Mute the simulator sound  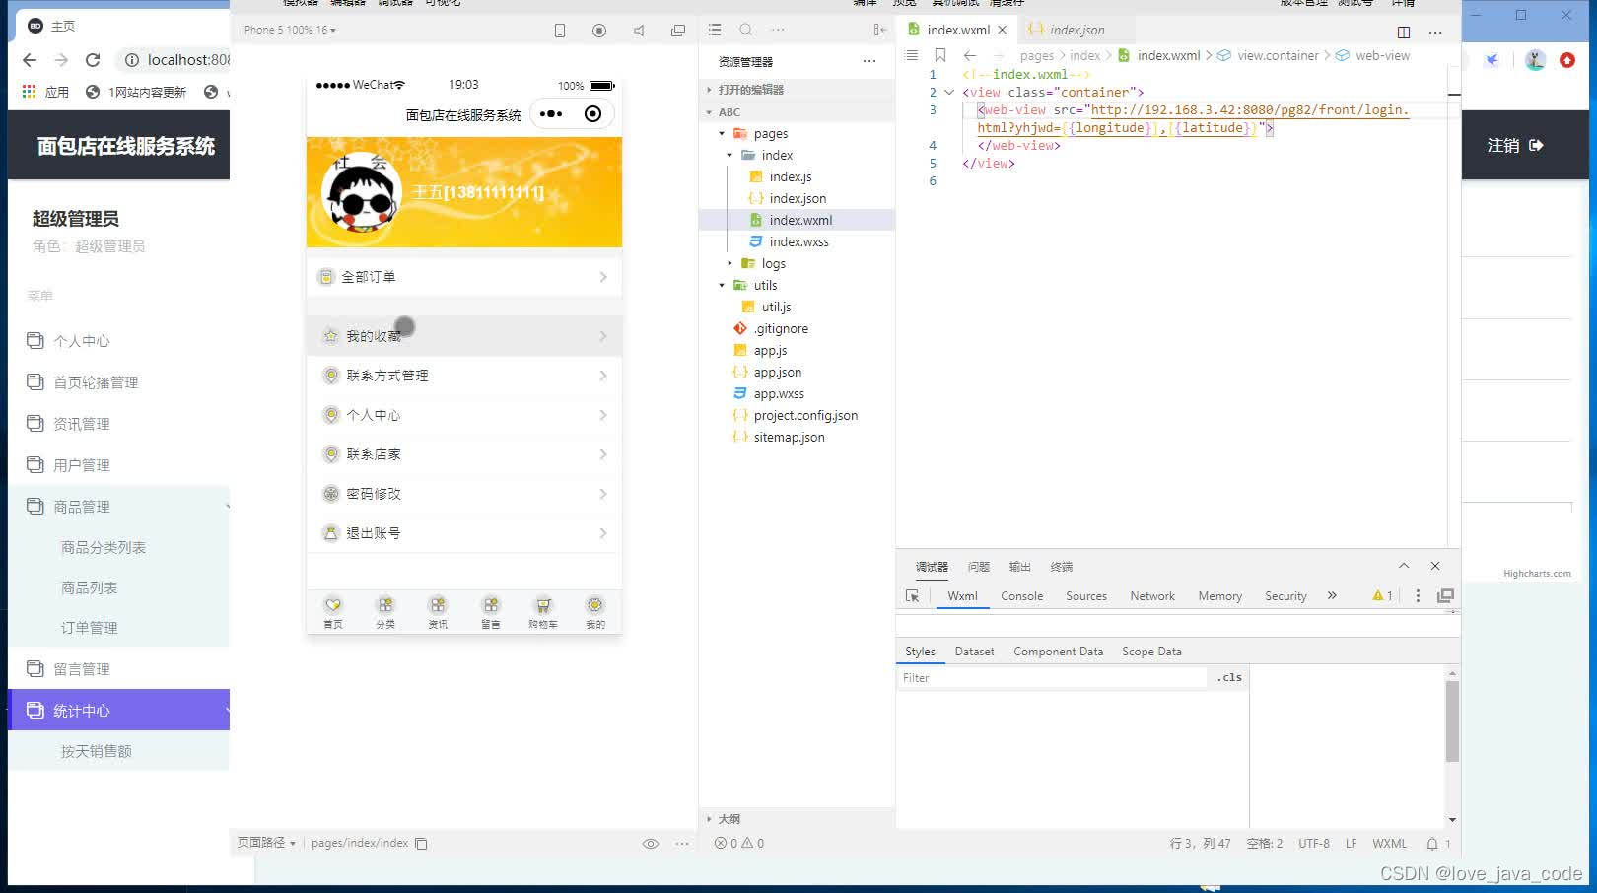639,31
